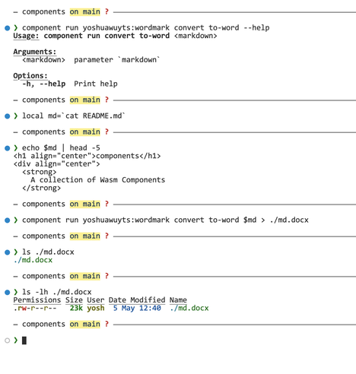356x374 pixels.
Task: Click 'parameter `markdown`' text
Action: coord(117,60)
